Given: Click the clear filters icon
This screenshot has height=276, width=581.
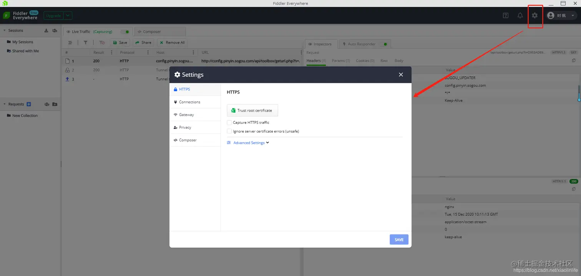Looking at the screenshot, I should [102, 43].
